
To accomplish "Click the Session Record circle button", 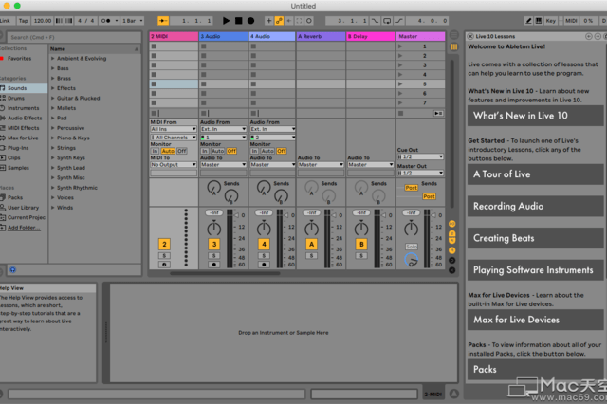I will click(x=309, y=21).
